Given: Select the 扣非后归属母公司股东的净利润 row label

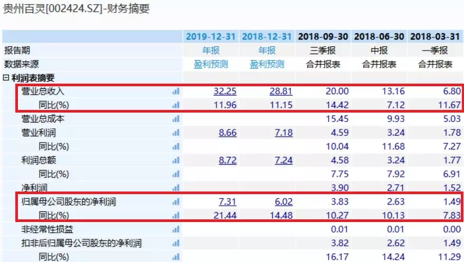Looking at the screenshot, I should [x=81, y=243].
